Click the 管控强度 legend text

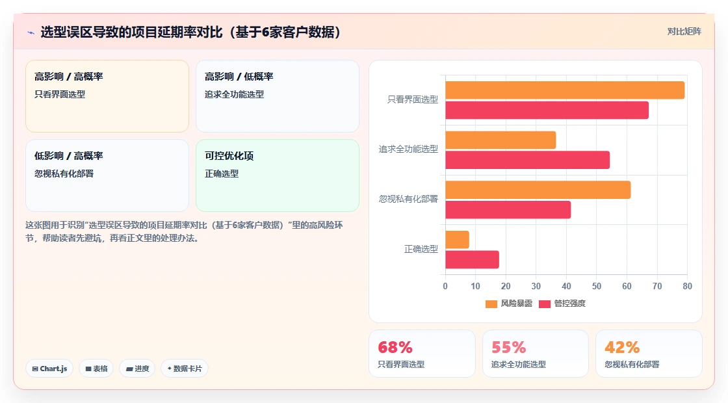569,304
